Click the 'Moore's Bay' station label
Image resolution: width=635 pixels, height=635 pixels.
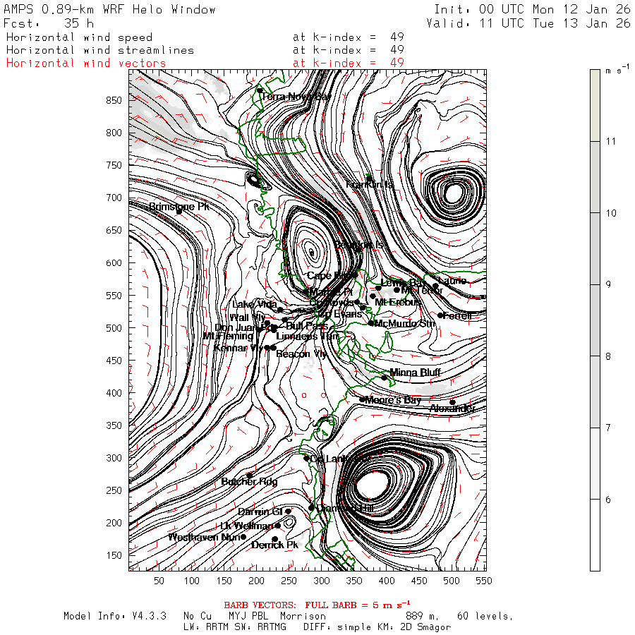(393, 400)
